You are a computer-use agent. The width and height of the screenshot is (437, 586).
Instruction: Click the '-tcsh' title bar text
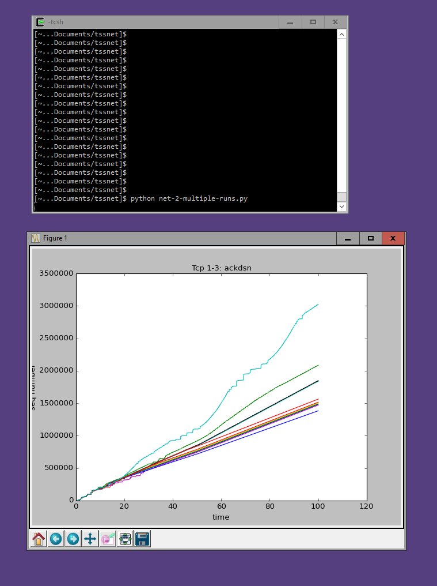pos(56,22)
